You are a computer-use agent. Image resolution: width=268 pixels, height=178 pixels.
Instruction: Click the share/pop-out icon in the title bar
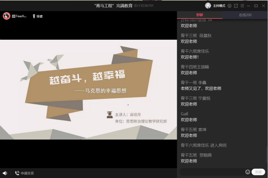click(x=236, y=6)
